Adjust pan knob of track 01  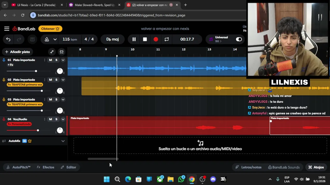tap(60, 71)
